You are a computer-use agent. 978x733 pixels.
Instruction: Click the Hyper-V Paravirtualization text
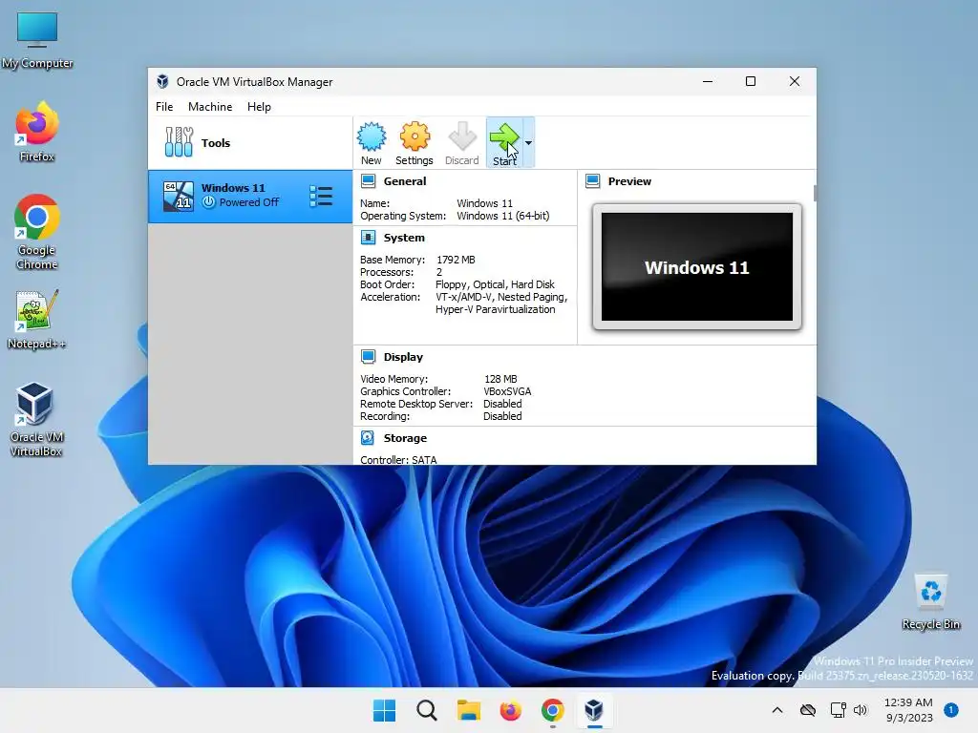(x=496, y=310)
